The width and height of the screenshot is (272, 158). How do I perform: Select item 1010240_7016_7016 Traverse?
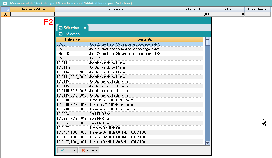72,105
